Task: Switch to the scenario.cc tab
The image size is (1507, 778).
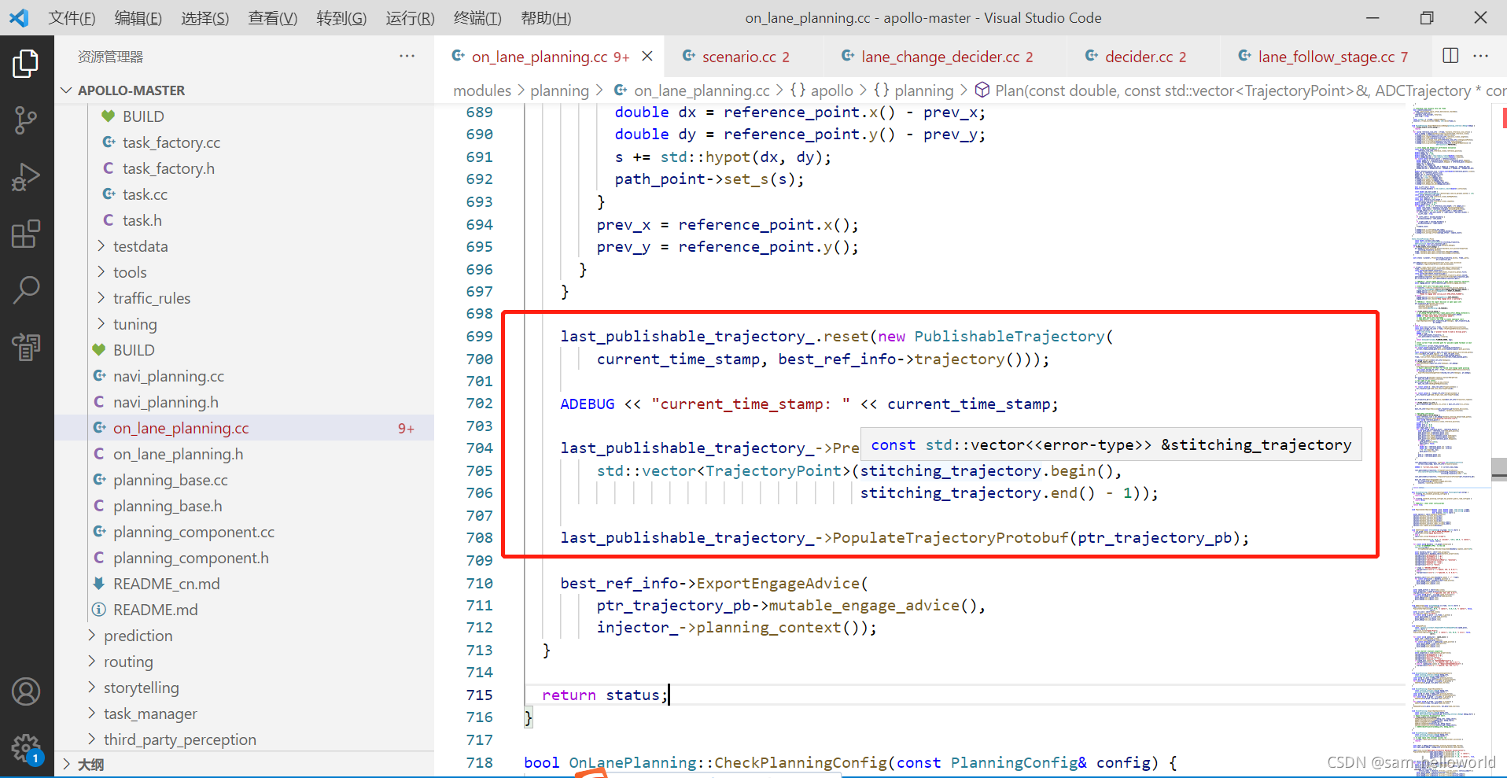Action: pos(743,57)
